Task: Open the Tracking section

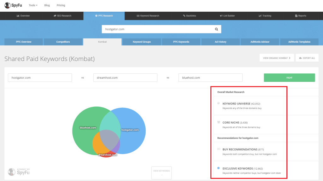Action: [x=265, y=16]
